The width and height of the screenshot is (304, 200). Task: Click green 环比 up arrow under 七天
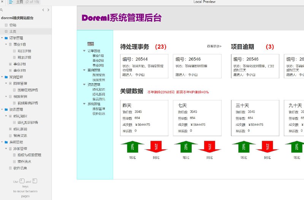coord(186,147)
